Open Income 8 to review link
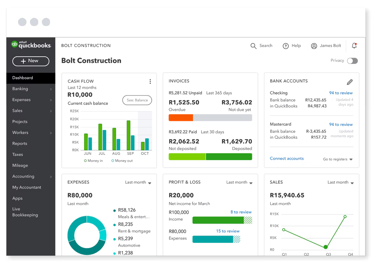The height and width of the screenshot is (265, 376). coord(241,212)
